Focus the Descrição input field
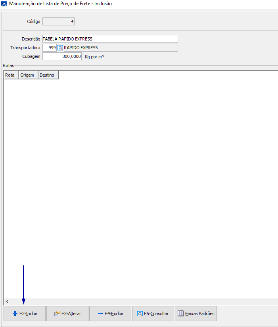Image resolution: width=278 pixels, height=327 pixels. 110,39
